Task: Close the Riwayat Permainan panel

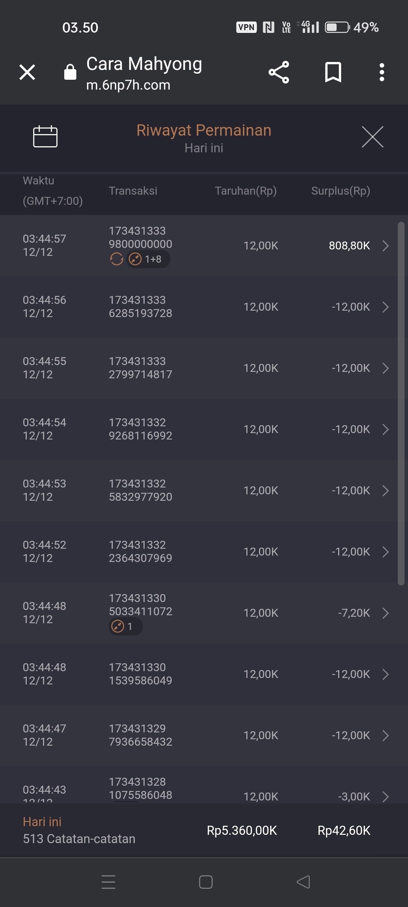Action: (372, 137)
